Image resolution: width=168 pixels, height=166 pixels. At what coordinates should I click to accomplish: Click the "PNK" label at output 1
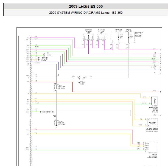[x=155, y=49]
